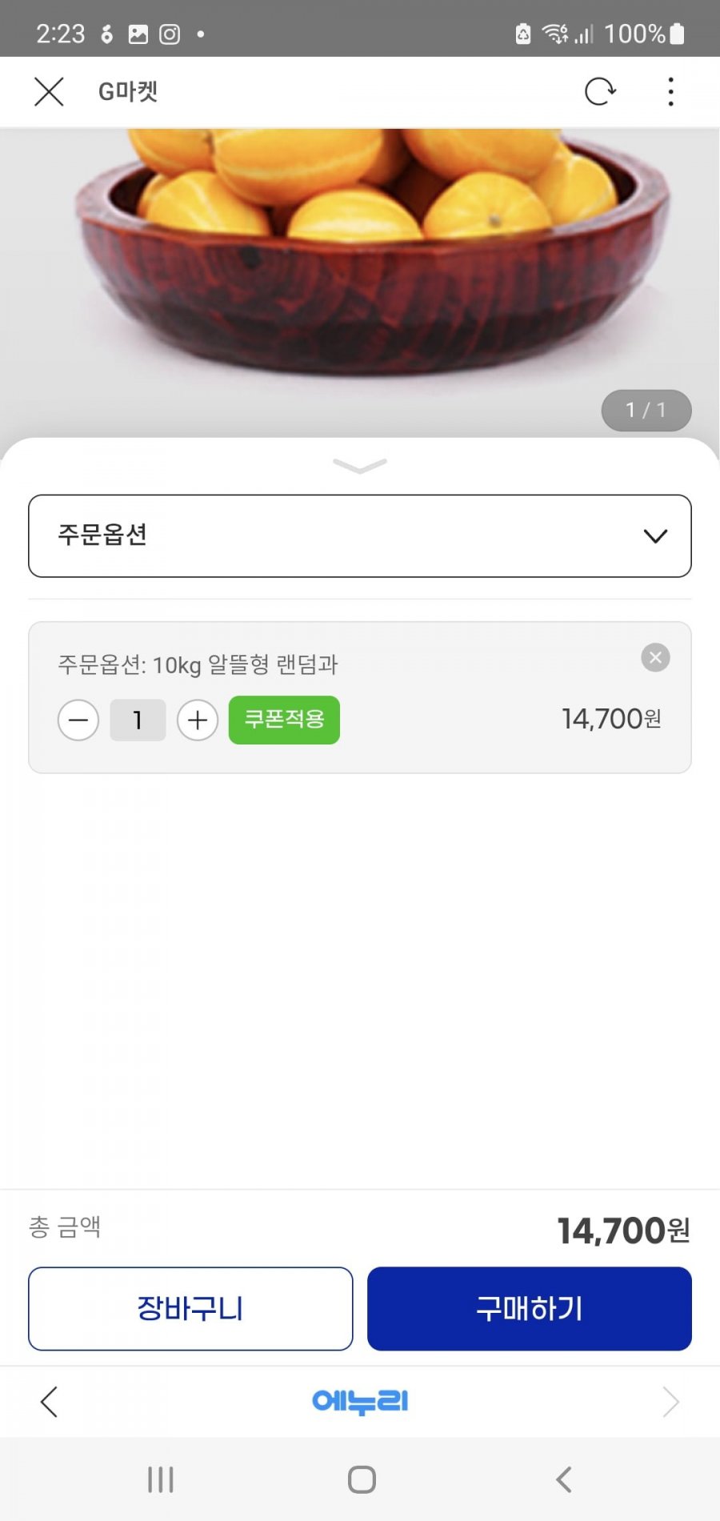Add item to cart with 장바구니
The image size is (720, 1521).
coord(190,1308)
